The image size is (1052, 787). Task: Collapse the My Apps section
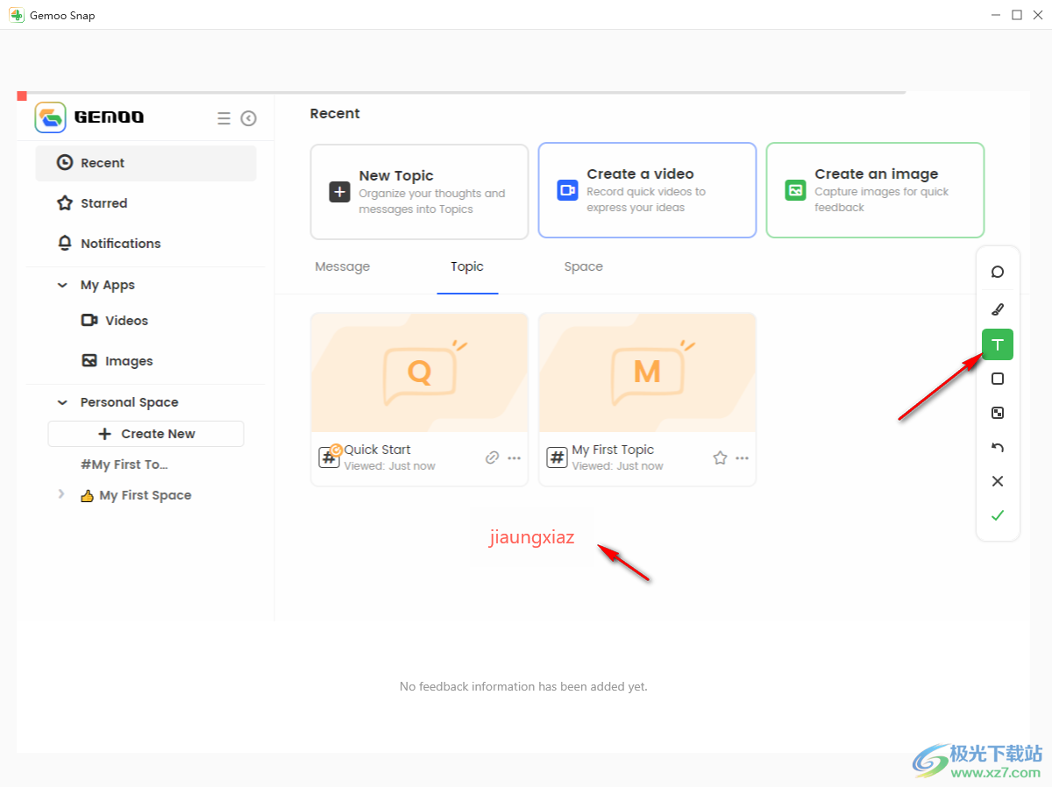[62, 285]
